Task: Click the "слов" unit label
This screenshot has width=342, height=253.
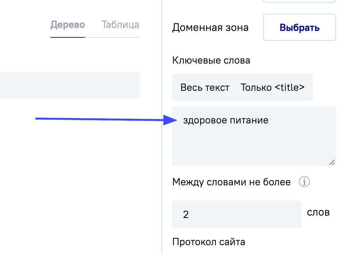Action: [318, 213]
